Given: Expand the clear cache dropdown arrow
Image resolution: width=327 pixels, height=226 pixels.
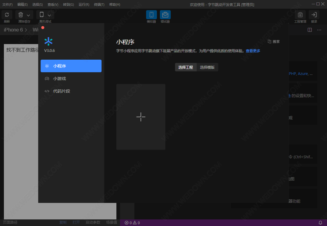Looking at the screenshot, I should coord(28,15).
